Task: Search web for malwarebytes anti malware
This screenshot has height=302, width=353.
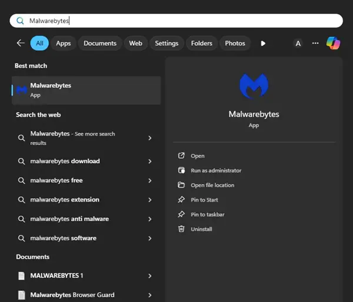Action: [x=86, y=219]
